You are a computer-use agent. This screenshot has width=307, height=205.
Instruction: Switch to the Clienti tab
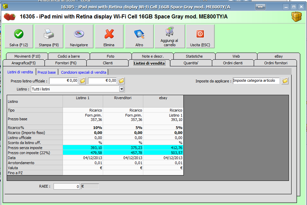click(x=108, y=63)
